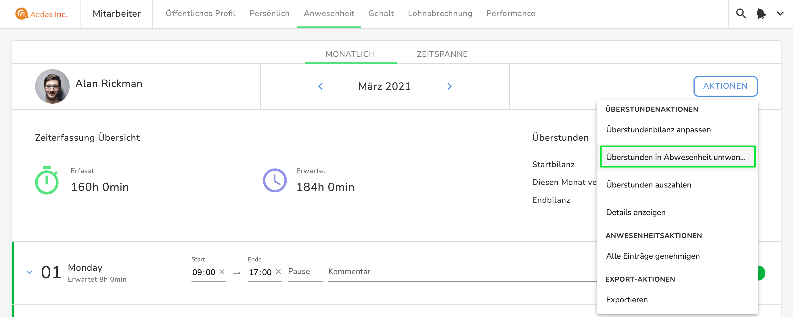Click the search magnifier icon
The width and height of the screenshot is (793, 317).
(741, 13)
